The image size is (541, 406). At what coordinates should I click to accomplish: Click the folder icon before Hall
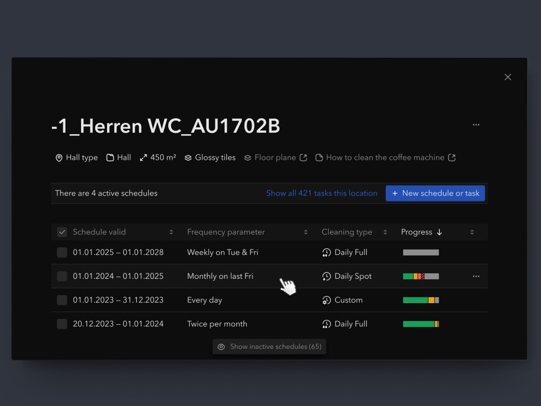coord(110,158)
